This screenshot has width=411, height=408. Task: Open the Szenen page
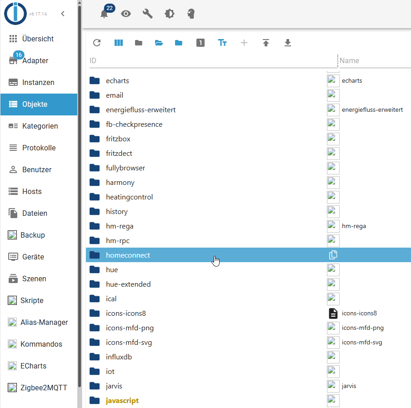[x=39, y=279]
